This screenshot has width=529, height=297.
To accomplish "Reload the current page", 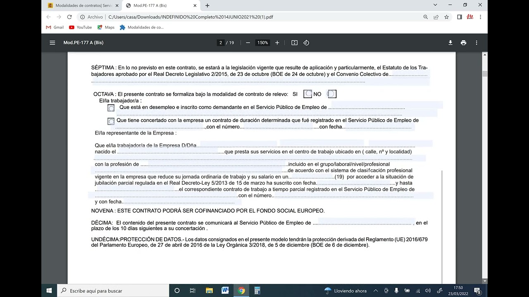I will [69, 17].
